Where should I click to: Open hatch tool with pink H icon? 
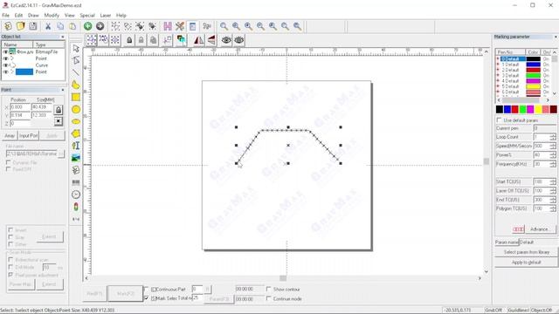click(168, 26)
